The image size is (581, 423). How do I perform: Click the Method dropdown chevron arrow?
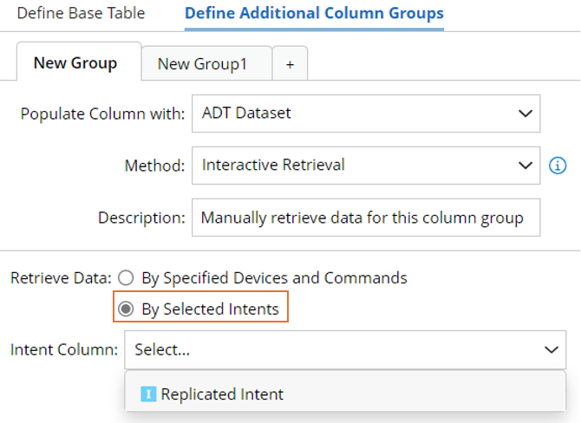tap(524, 165)
